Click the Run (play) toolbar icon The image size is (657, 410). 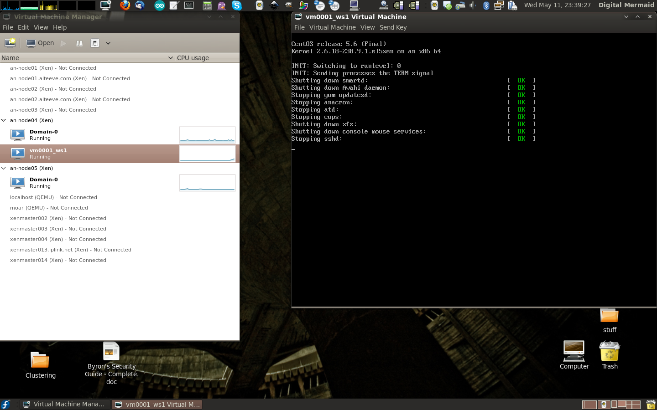pyautogui.click(x=64, y=43)
